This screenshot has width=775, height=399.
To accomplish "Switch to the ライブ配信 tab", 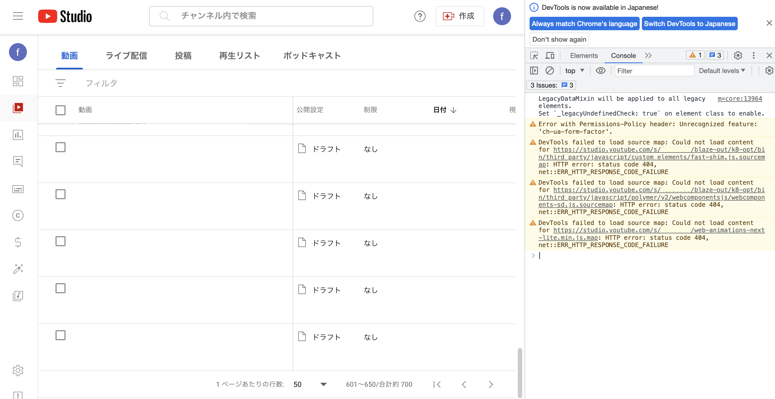I will point(126,56).
